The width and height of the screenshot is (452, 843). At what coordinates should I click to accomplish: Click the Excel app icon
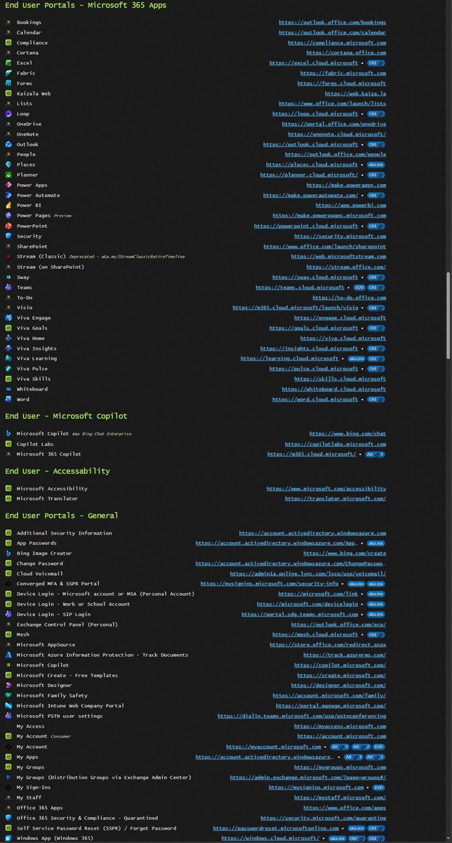[x=8, y=63]
